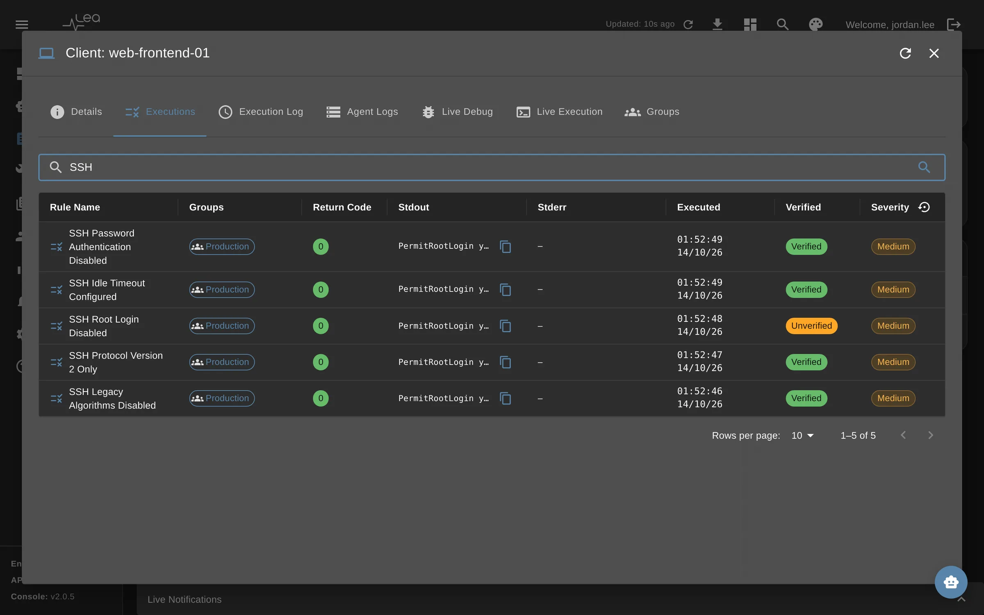This screenshot has height=615, width=984.
Task: Copy stdout of SSH Protocol Version row
Action: point(506,362)
